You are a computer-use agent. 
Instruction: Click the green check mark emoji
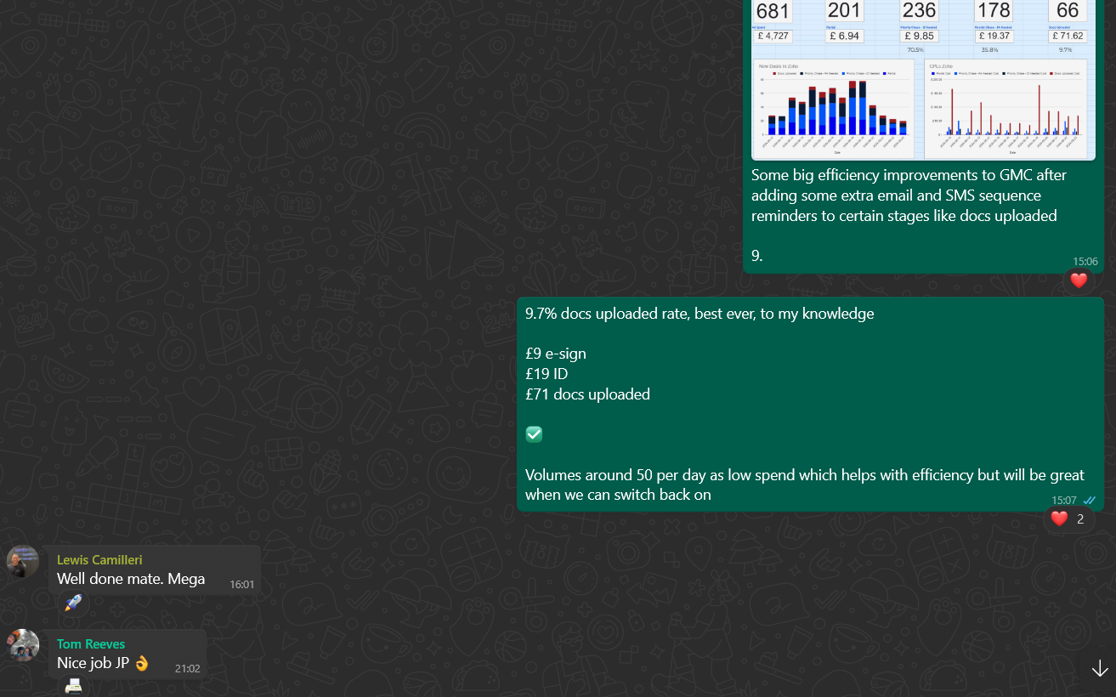point(534,434)
